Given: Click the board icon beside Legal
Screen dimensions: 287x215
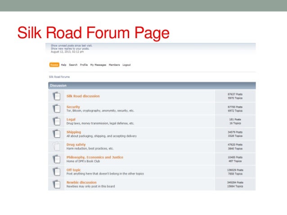Looking at the screenshot, I should point(56,121).
